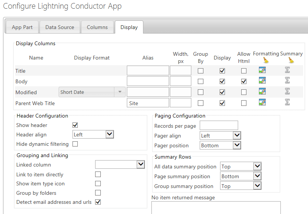This screenshot has width=308, height=214.
Task: Open the Header align dropdown
Action: click(x=93, y=135)
